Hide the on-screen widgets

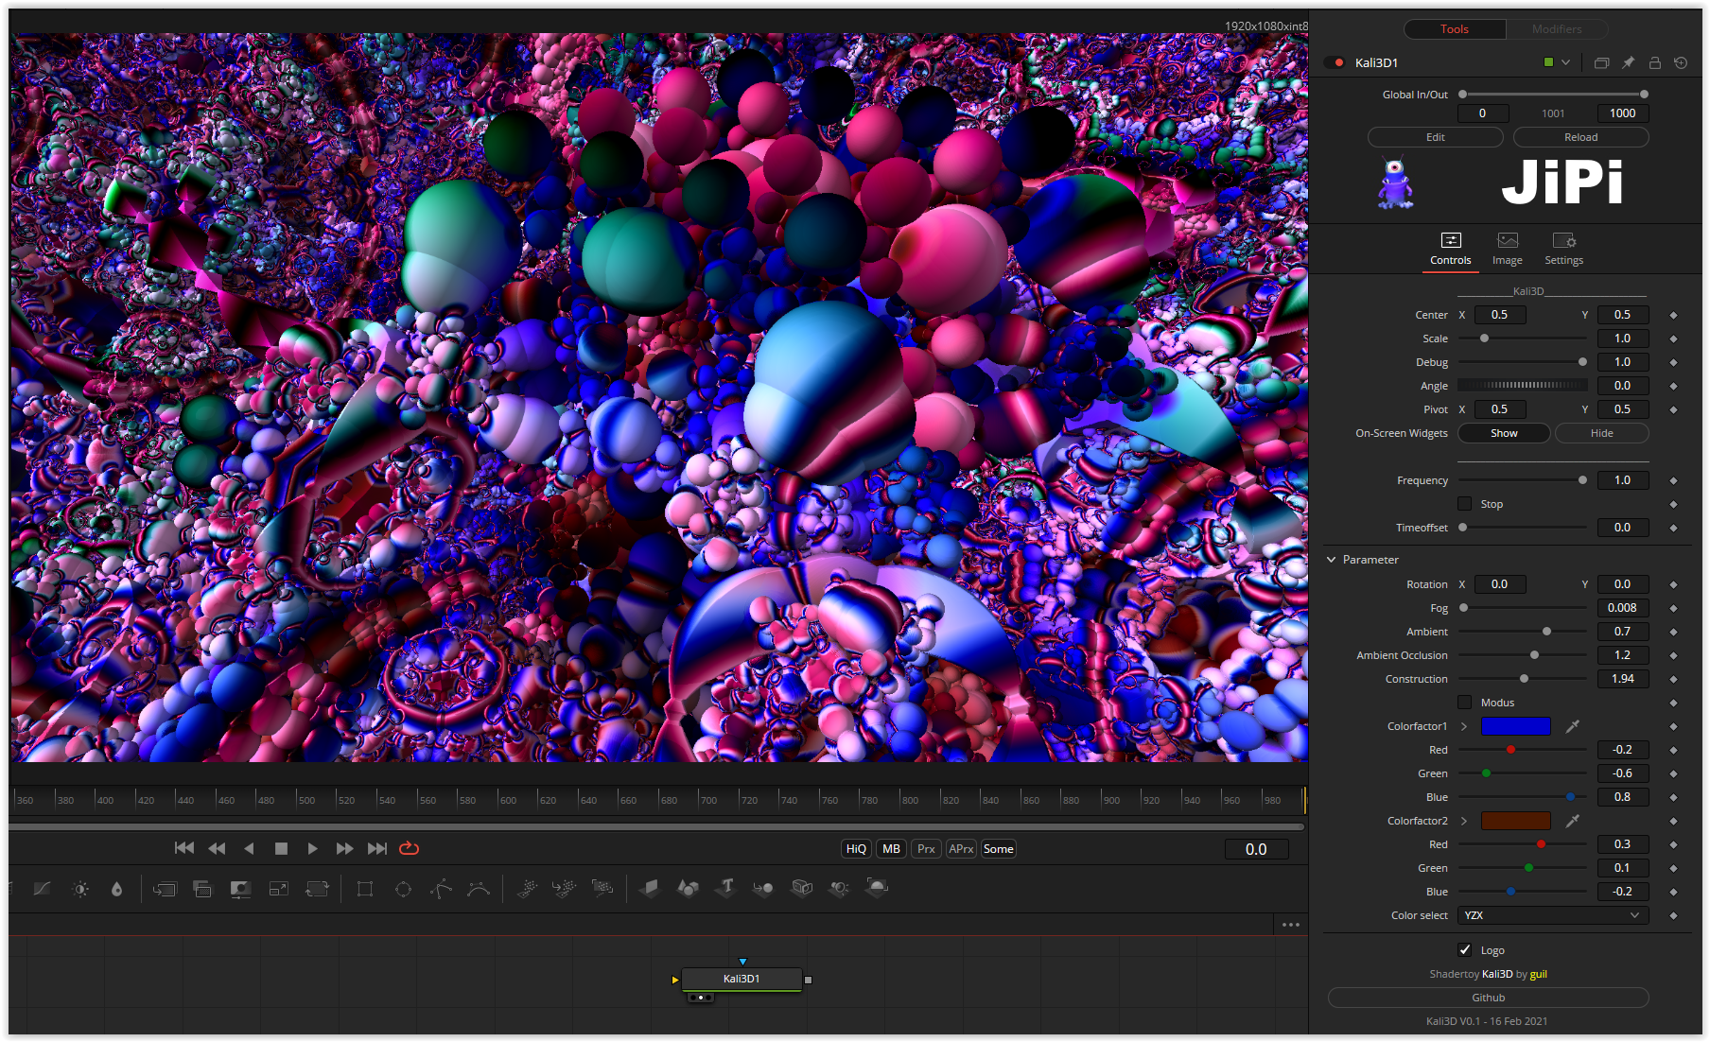(x=1601, y=433)
